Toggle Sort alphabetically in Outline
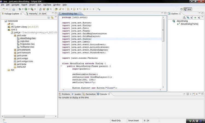 [x=184, y=17]
